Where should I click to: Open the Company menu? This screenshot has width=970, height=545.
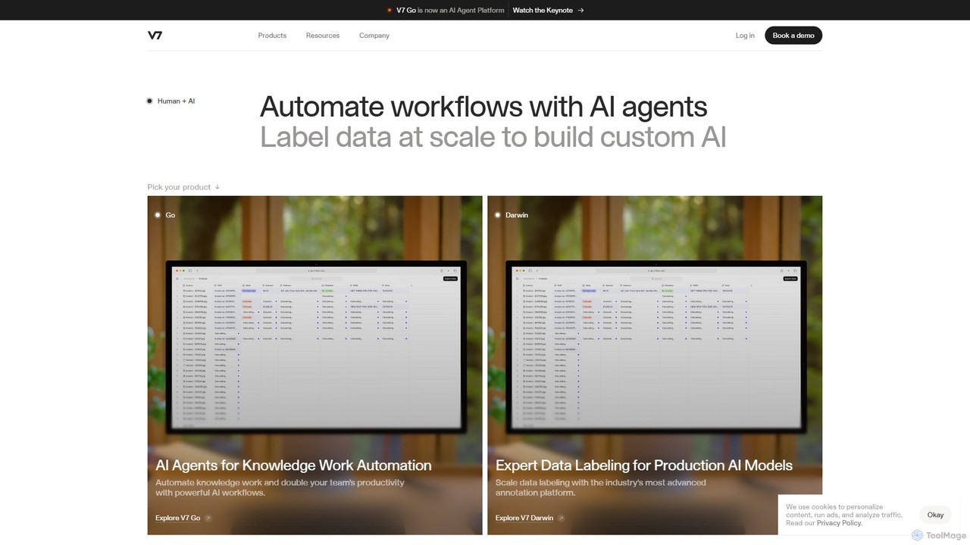374,36
